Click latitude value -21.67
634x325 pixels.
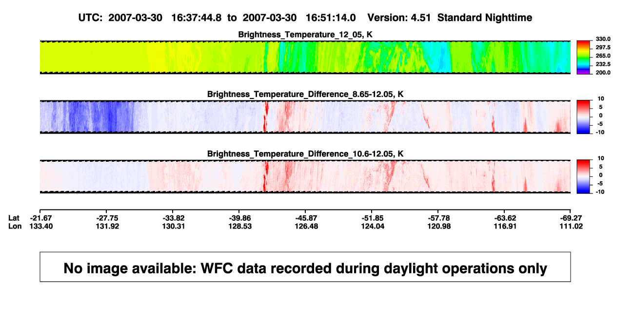point(41,218)
